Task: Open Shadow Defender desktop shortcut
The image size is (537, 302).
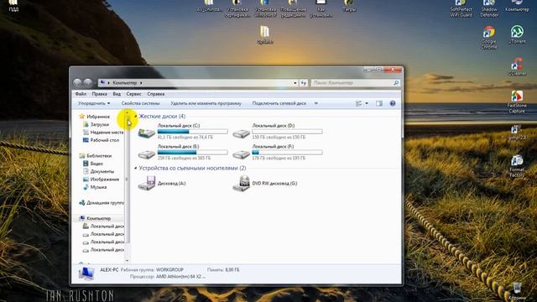Action: (x=489, y=8)
